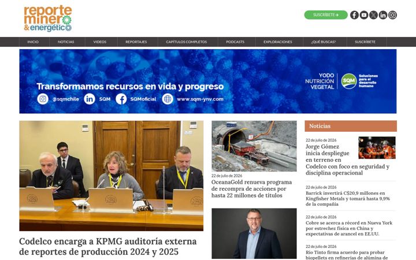
Task: Click Yodo Nutrición Vegetal text in banner
Action: click(x=320, y=81)
